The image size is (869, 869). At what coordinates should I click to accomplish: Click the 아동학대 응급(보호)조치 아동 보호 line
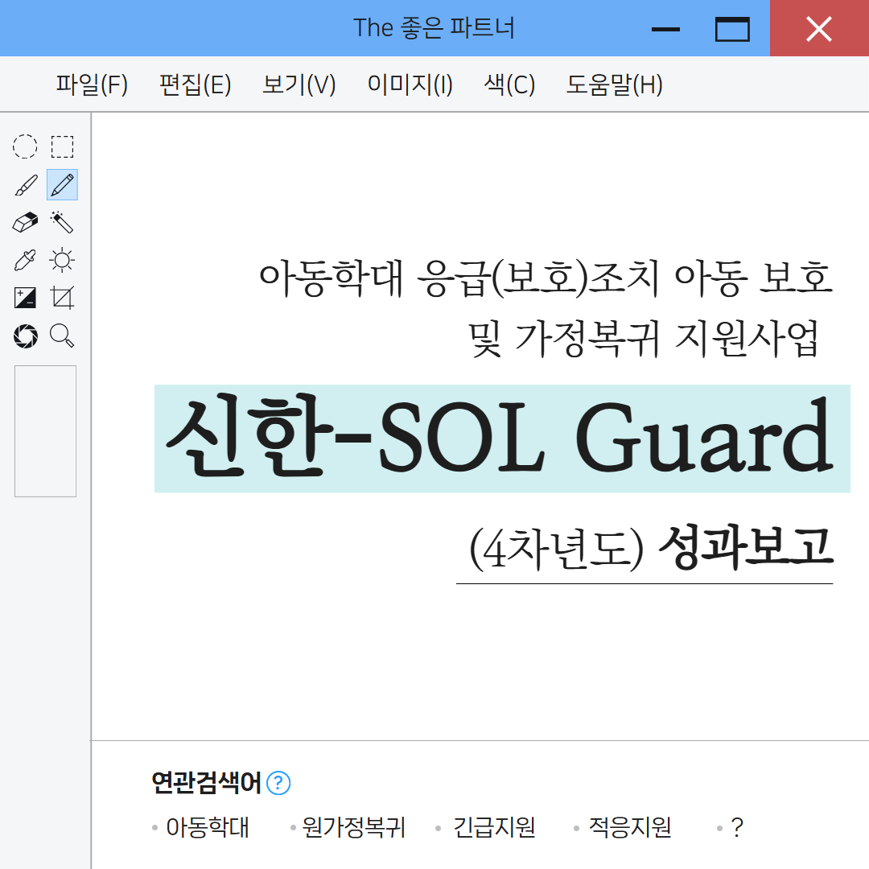tap(546, 278)
